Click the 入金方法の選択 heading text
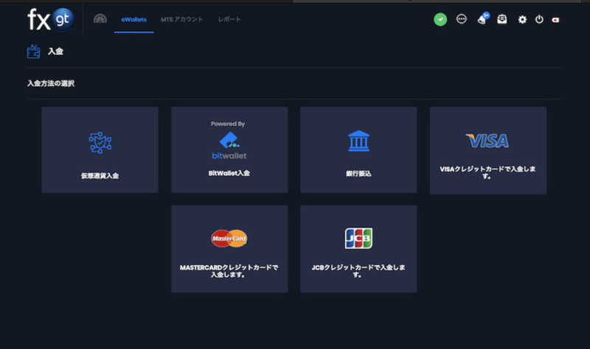 (51, 83)
